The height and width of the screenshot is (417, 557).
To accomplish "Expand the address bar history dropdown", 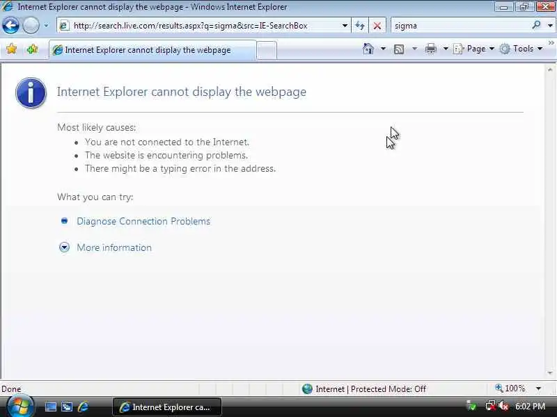I will pos(345,26).
